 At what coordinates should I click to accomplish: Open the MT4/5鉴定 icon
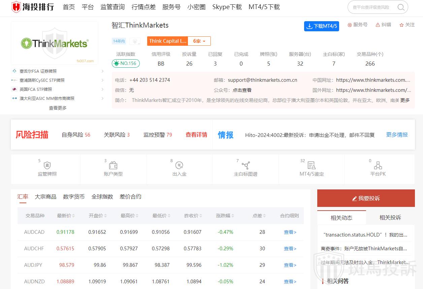[312, 166]
